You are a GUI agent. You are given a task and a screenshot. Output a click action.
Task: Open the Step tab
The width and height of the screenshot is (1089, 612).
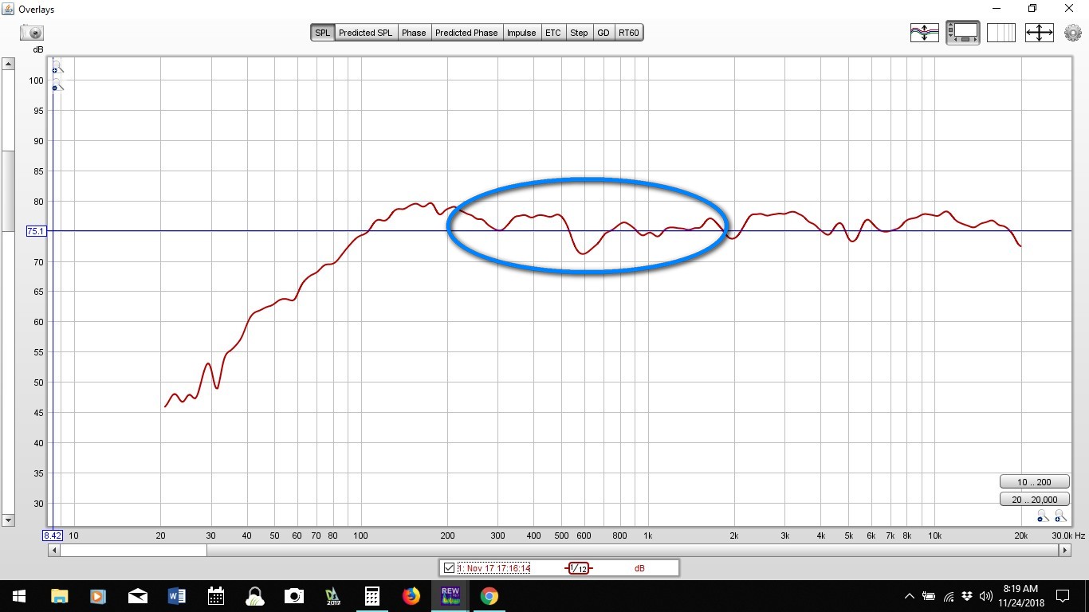(579, 33)
